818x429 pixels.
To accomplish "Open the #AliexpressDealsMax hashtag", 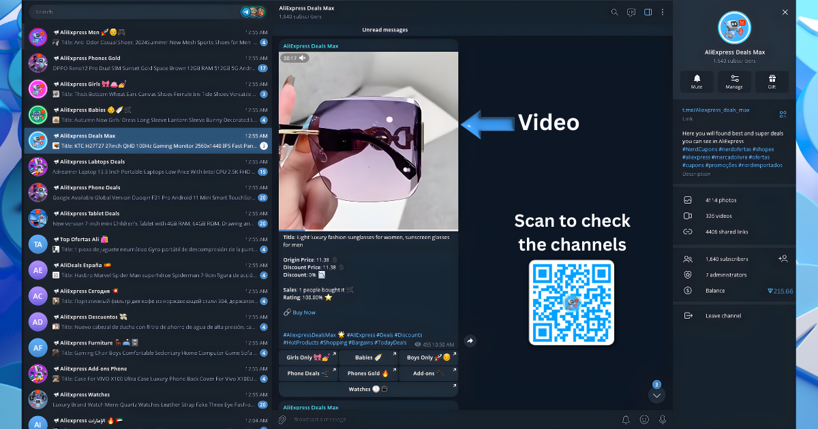I will [310, 334].
